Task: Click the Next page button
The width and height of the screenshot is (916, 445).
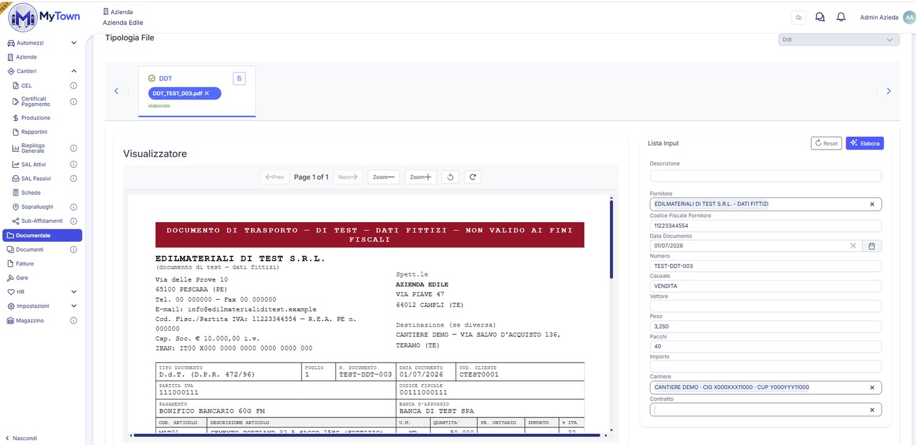Action: tap(348, 177)
